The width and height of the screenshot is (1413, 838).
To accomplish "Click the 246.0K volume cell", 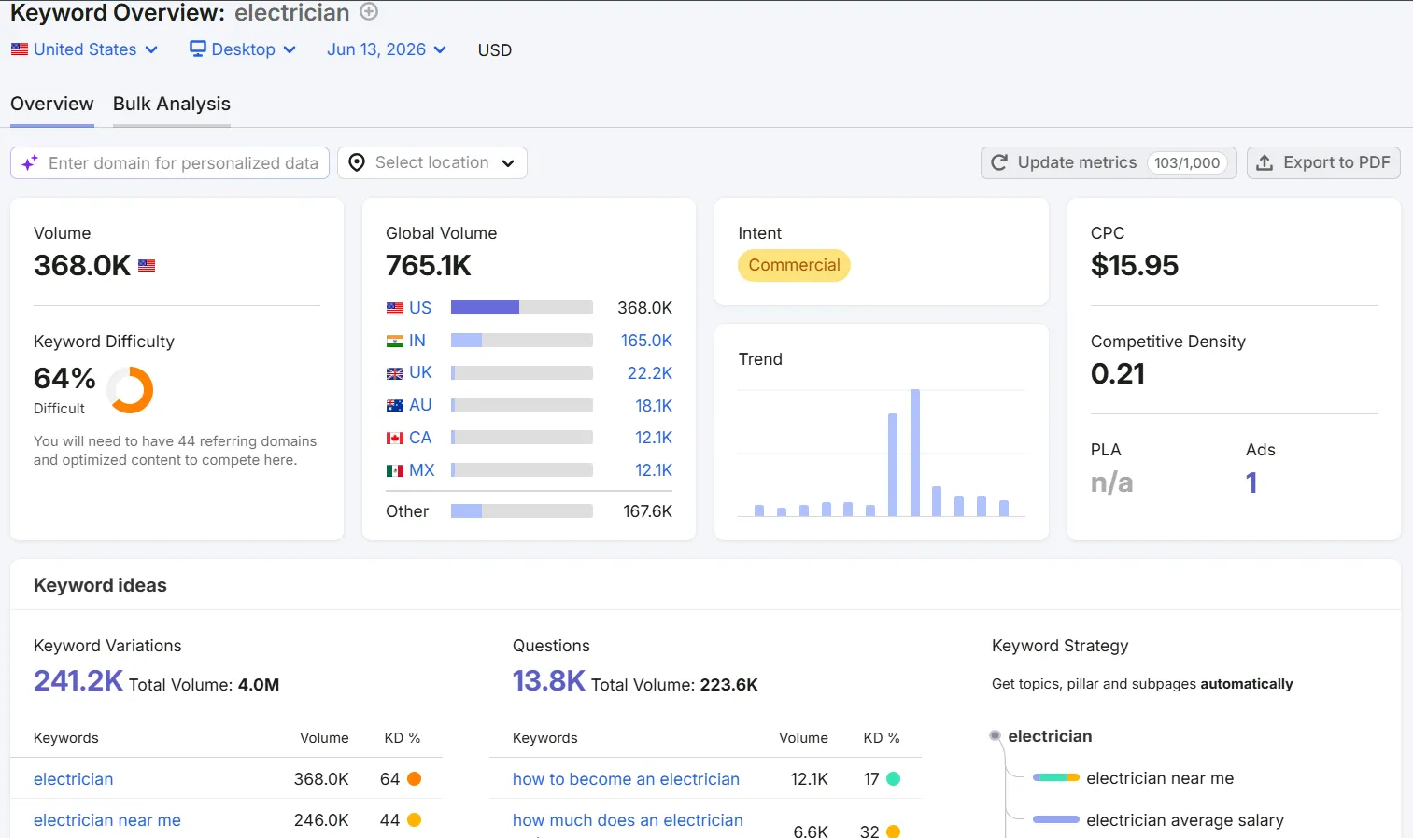I will 321,820.
